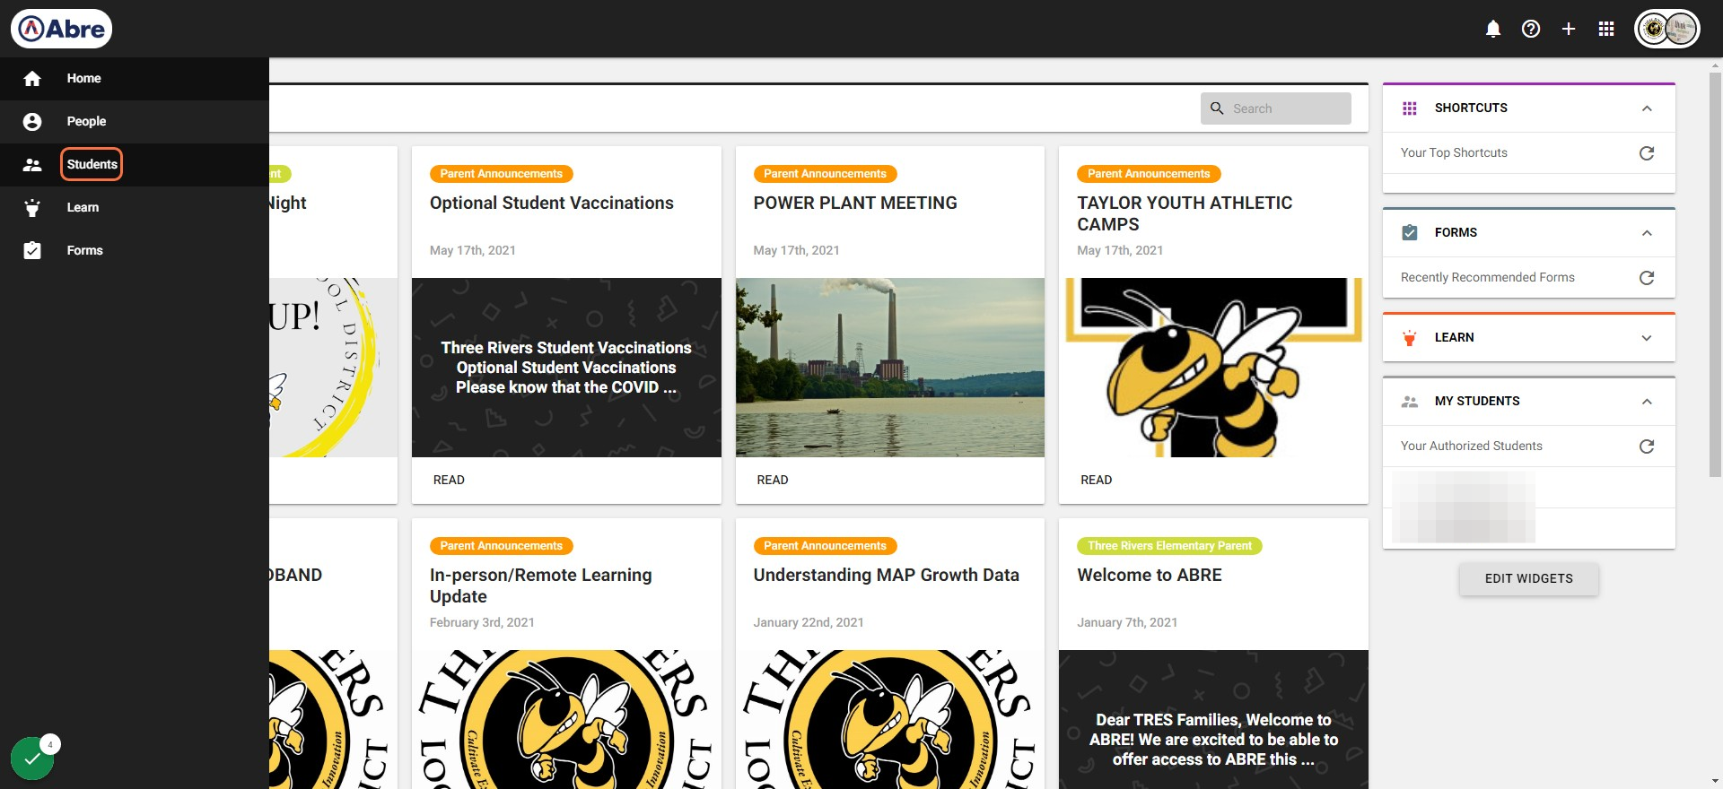Refresh Your Top Shortcuts

point(1647,153)
